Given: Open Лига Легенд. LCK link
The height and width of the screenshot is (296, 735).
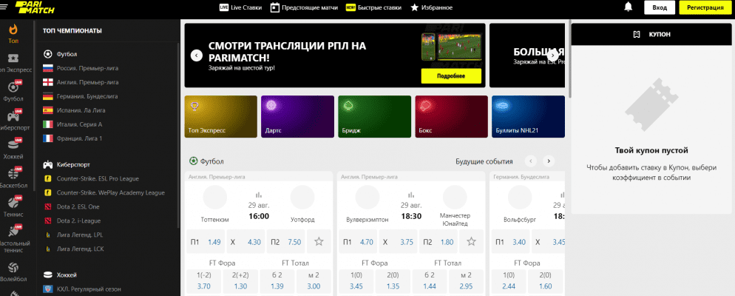Looking at the screenshot, I should (80, 249).
